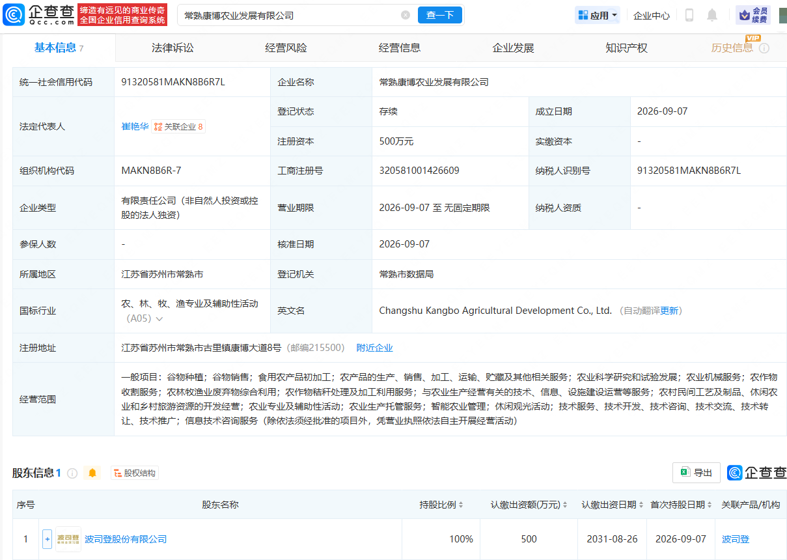Switch to the 基本信息 tab
The width and height of the screenshot is (787, 560).
(x=59, y=48)
